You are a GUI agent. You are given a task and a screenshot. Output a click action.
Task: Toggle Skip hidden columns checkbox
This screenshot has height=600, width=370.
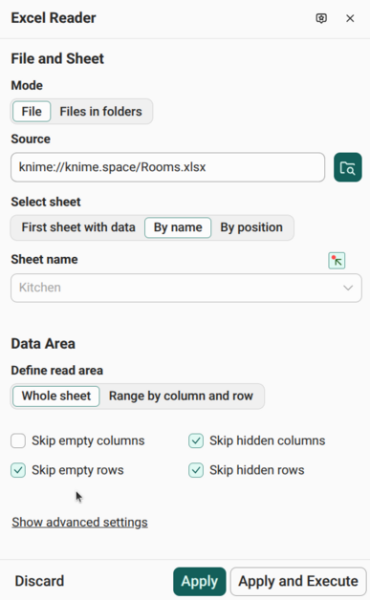point(196,440)
